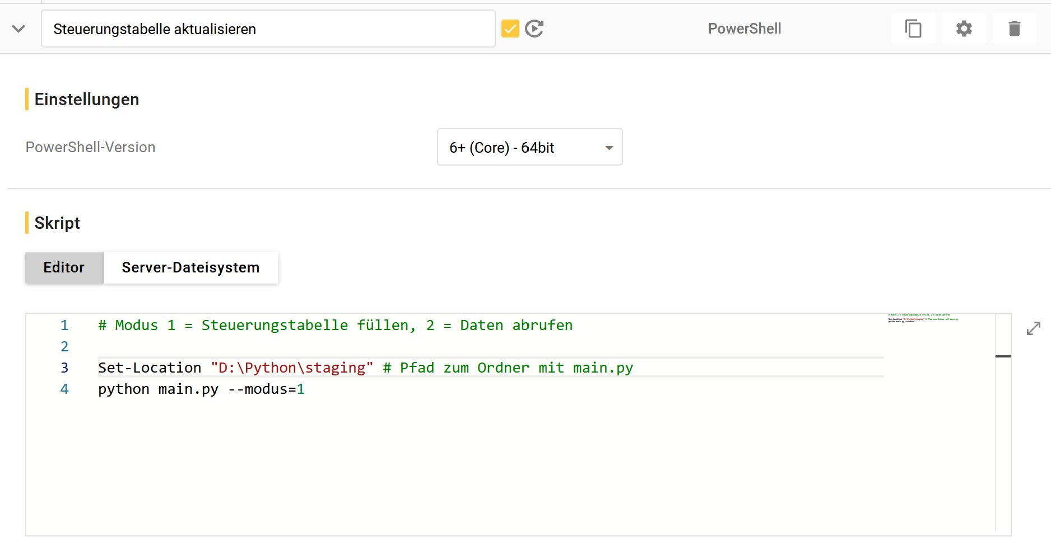1051x546 pixels.
Task: Click the code minimap preview
Action: [x=923, y=318]
